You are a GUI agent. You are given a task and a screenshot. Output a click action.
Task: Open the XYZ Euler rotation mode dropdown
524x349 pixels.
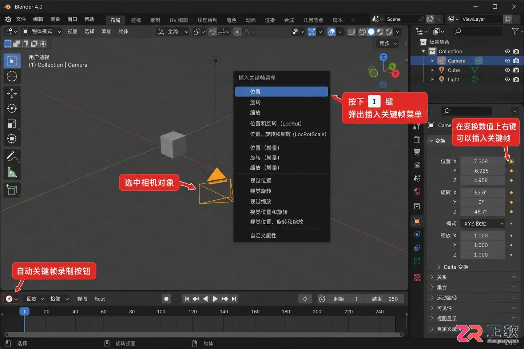click(483, 224)
